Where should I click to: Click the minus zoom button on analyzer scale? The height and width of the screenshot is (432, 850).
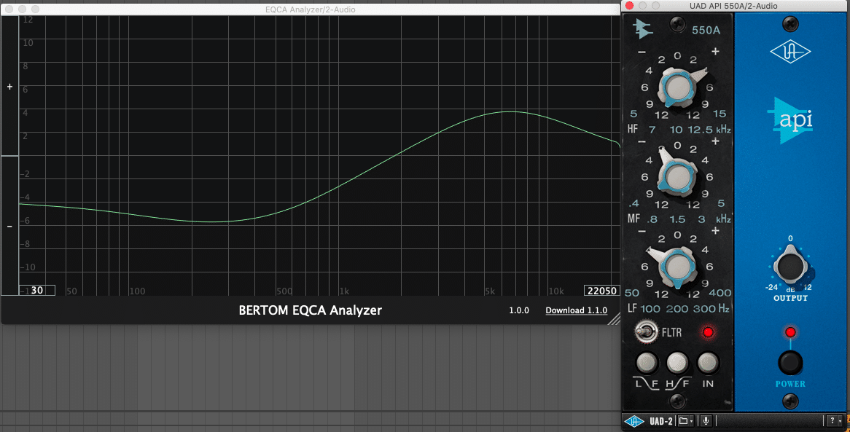(9, 226)
